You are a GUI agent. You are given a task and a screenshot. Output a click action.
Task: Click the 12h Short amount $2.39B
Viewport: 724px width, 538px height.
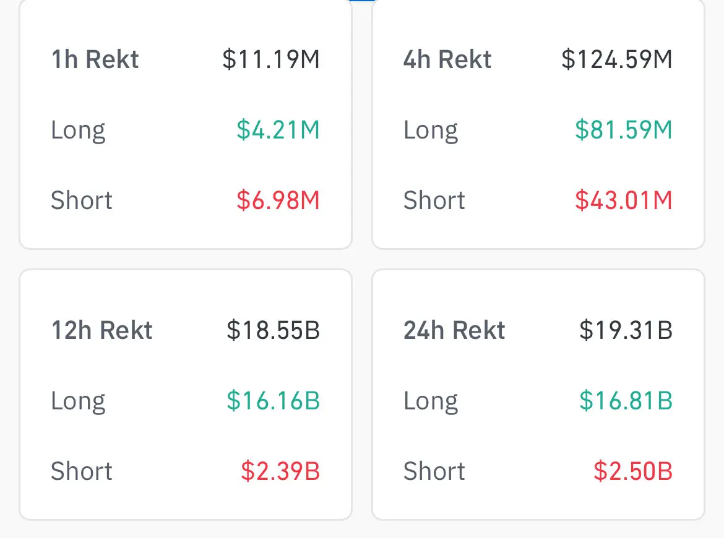pos(280,471)
